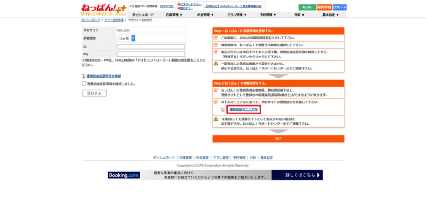
Task: Expand the 予約管理 menu
Action: point(268,15)
